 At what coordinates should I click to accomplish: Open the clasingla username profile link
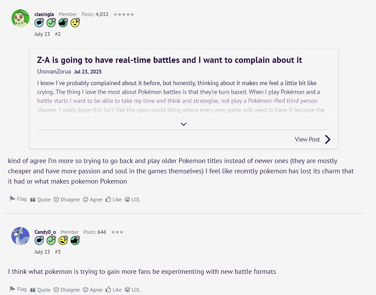click(x=44, y=14)
